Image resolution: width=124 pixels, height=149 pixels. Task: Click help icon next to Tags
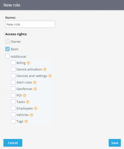[x=26, y=121]
